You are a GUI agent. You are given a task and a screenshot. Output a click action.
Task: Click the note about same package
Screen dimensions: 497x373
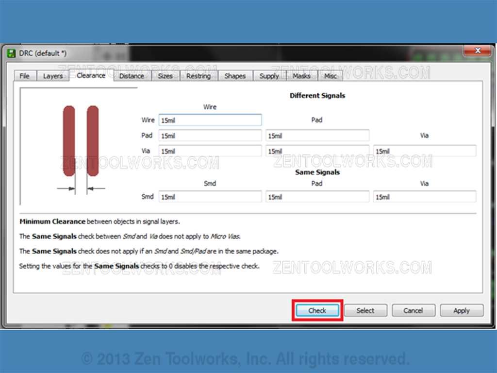tap(149, 251)
